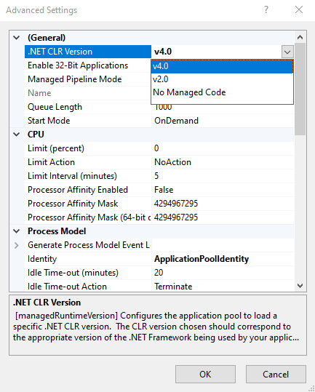Screen dimensions: 315x392
Task: Collapse the (General) section
Action: [17, 38]
